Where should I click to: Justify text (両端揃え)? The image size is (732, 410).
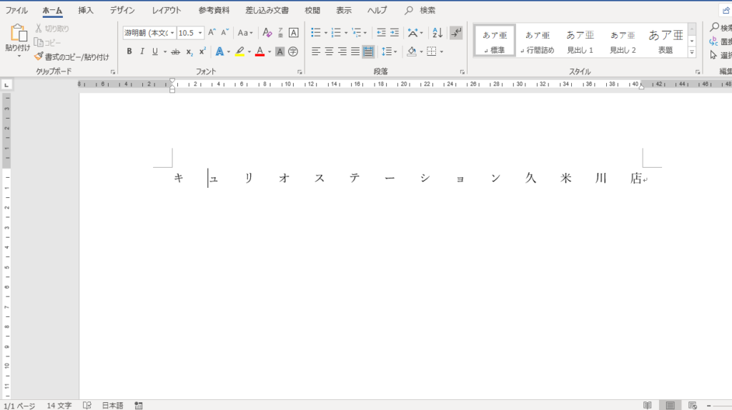[355, 51]
